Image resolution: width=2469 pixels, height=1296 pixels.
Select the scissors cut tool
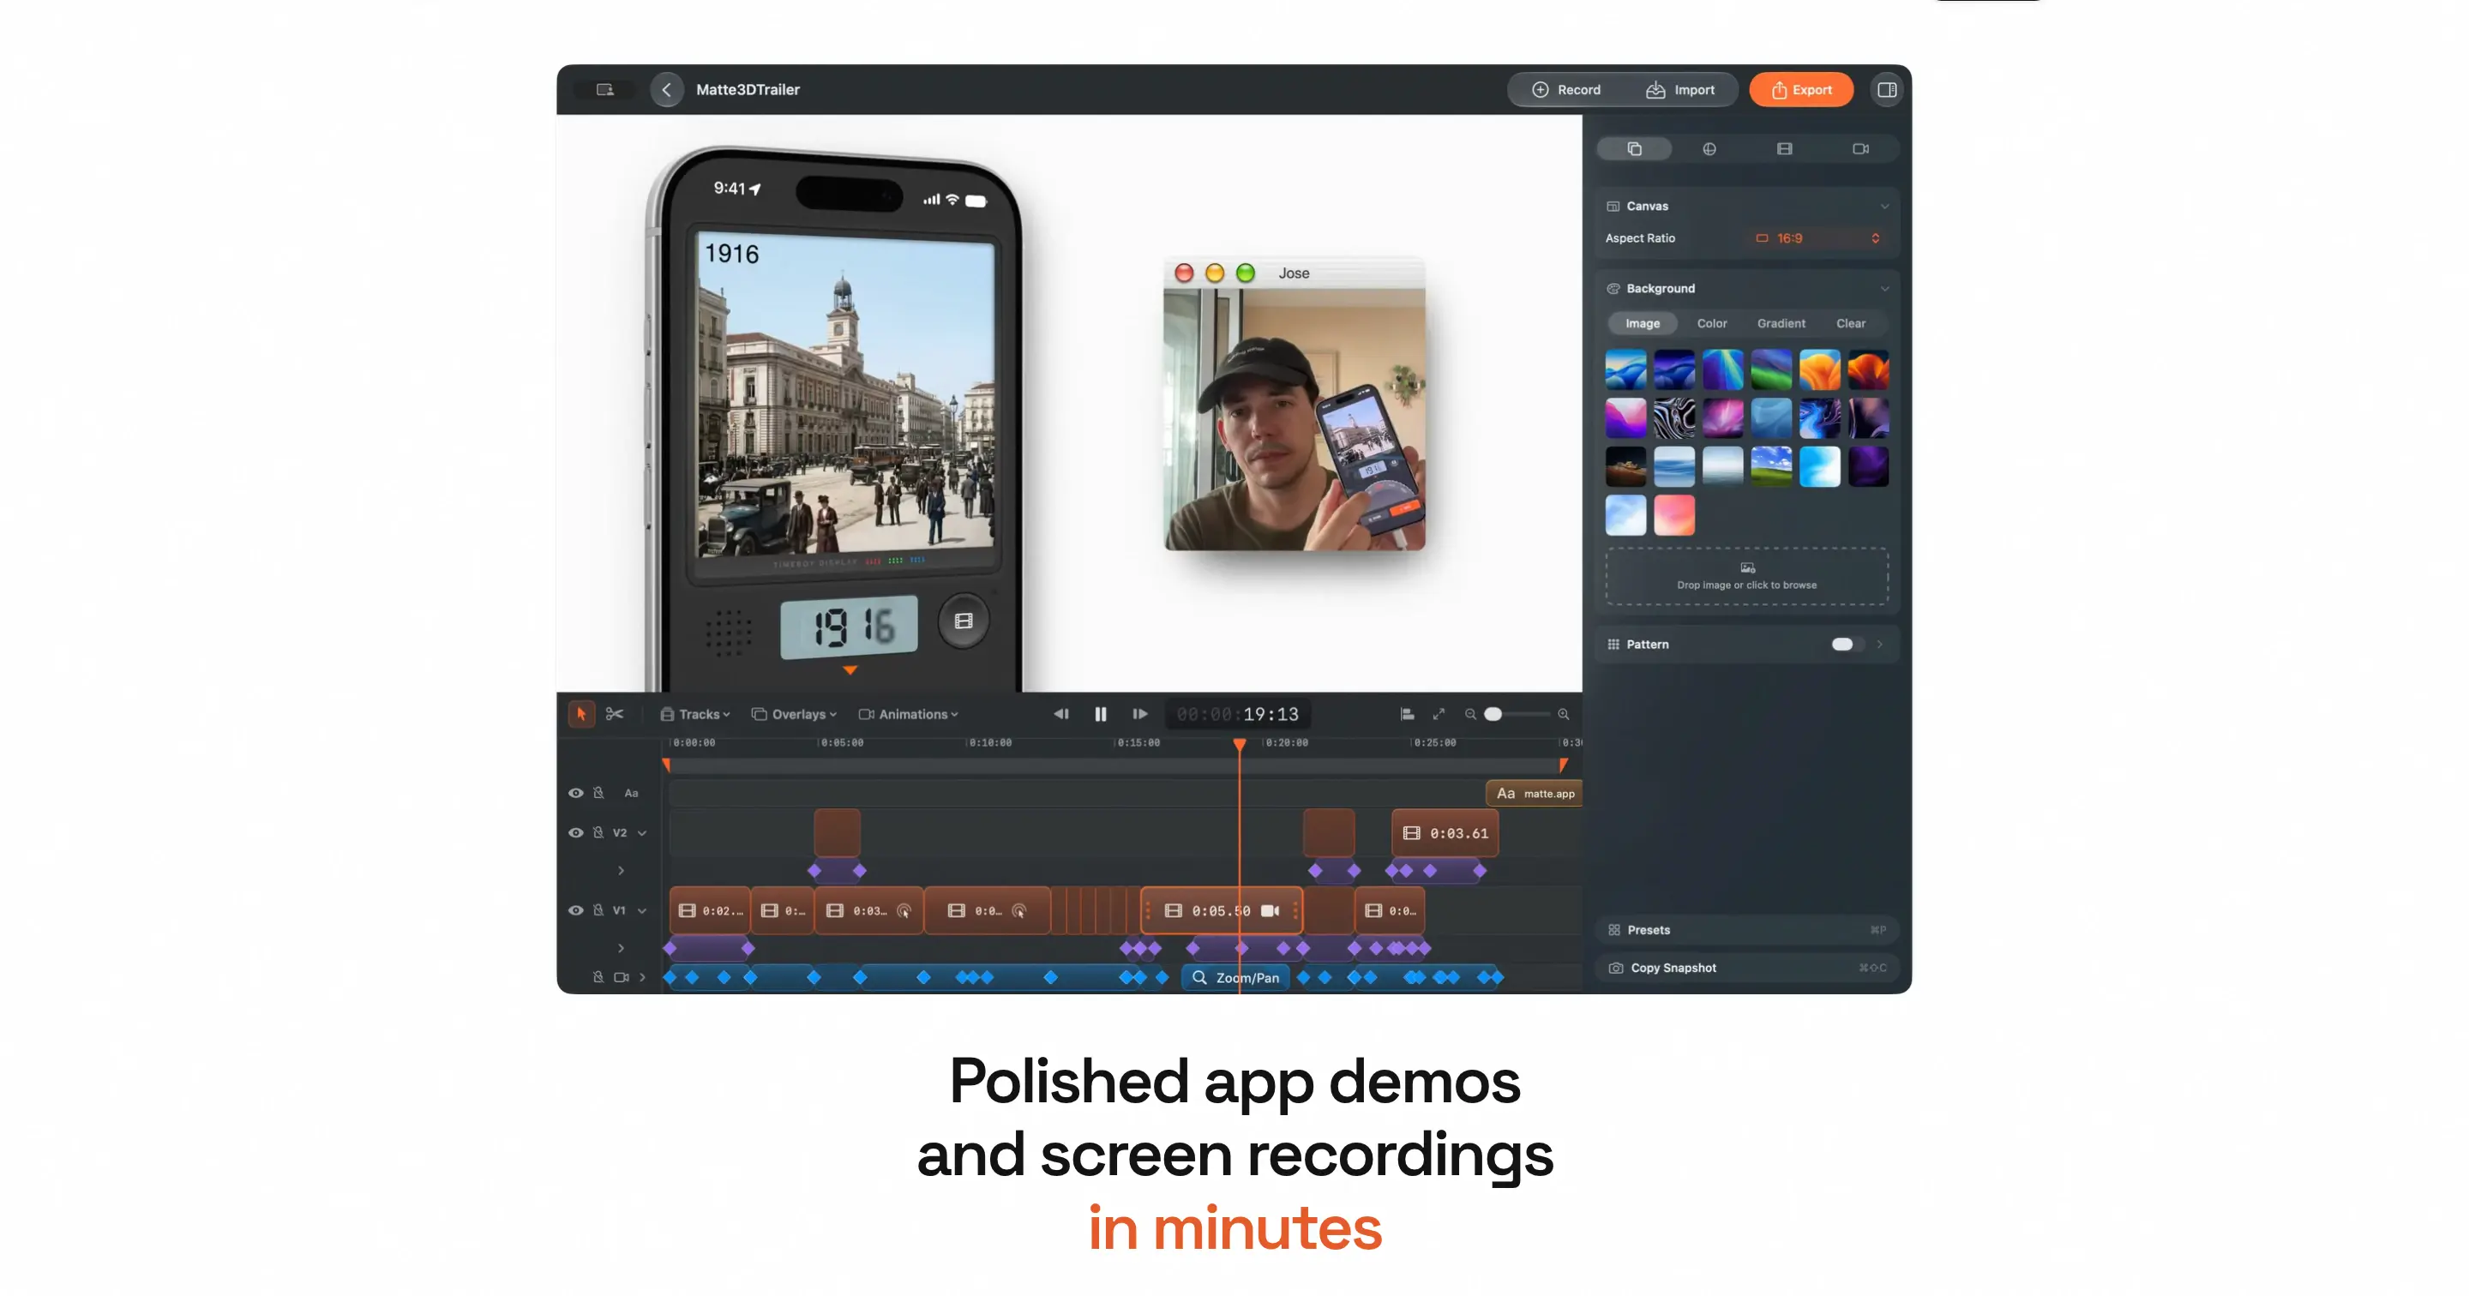point(615,714)
